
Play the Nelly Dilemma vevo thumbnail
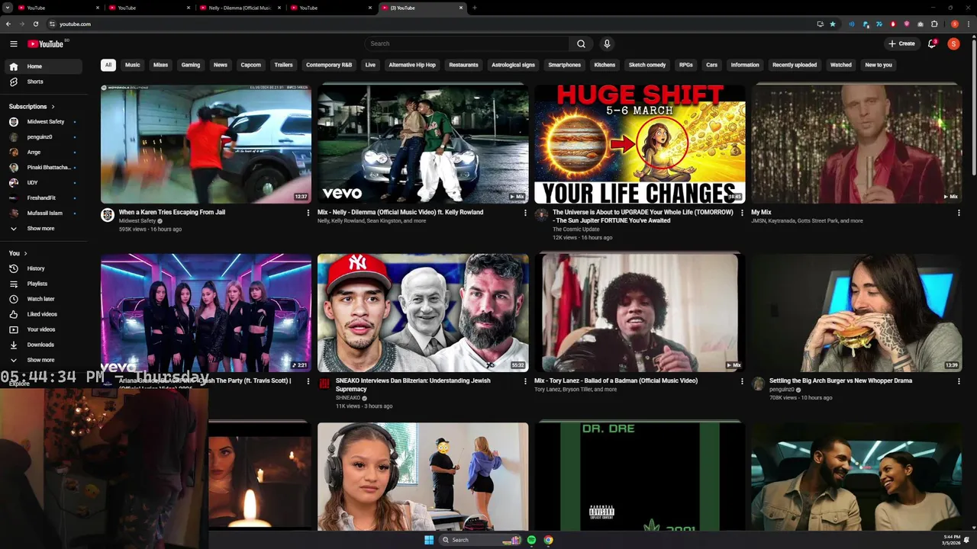pyautogui.click(x=423, y=144)
